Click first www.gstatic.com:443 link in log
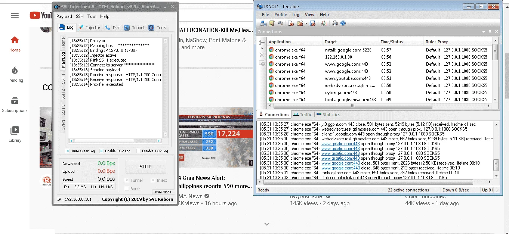Screen dimensions: 509x234 tap(340, 144)
